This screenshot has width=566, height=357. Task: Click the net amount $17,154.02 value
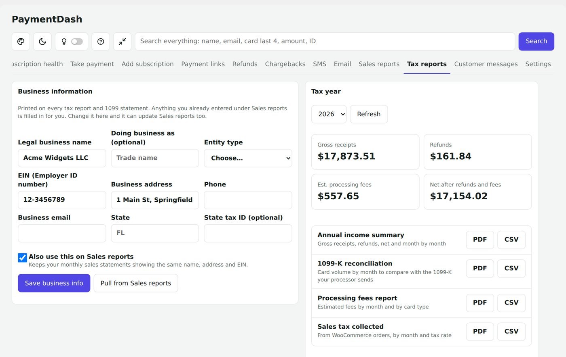[458, 196]
